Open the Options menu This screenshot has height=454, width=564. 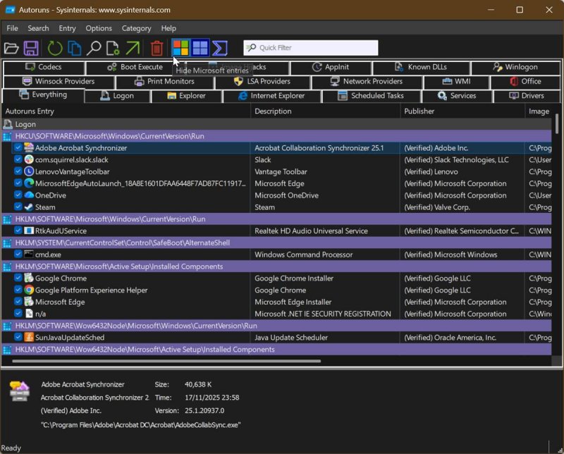tap(99, 28)
